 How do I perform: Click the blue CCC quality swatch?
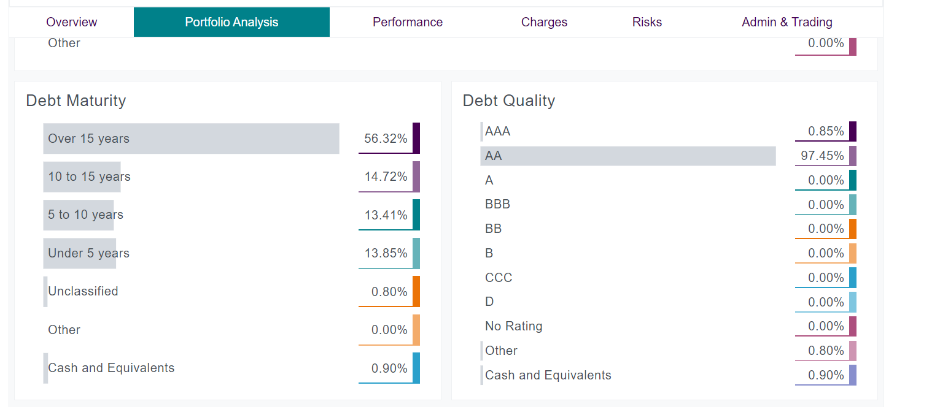[853, 278]
